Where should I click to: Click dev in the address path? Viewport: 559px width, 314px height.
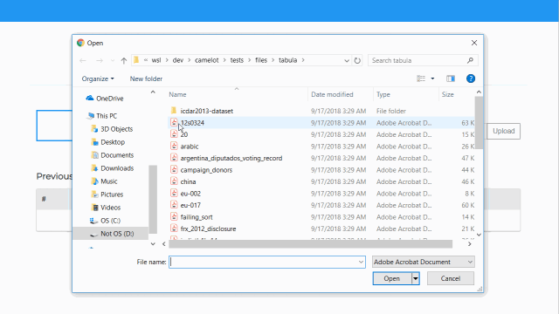click(178, 60)
